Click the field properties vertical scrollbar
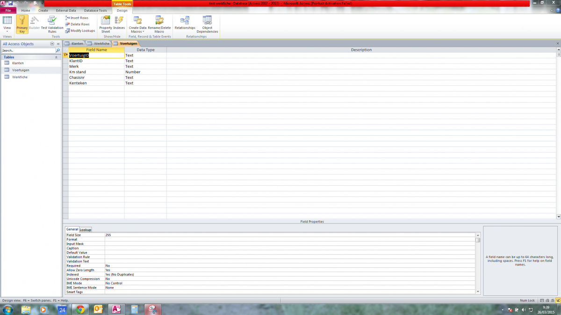The width and height of the screenshot is (561, 315). pyautogui.click(x=478, y=263)
